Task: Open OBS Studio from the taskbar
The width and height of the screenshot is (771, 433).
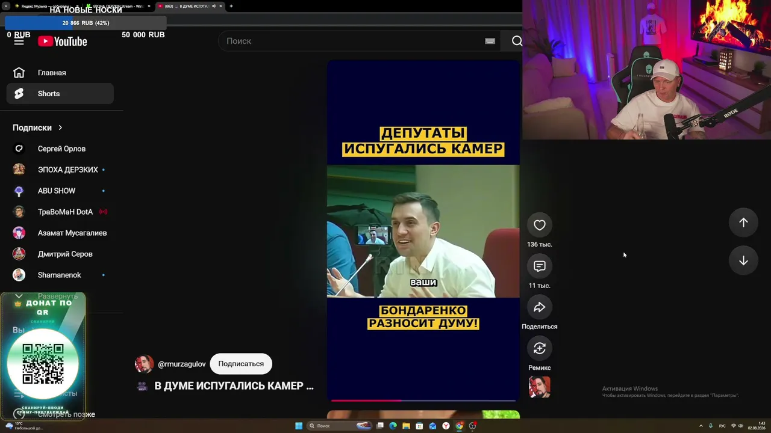Action: tap(473, 426)
